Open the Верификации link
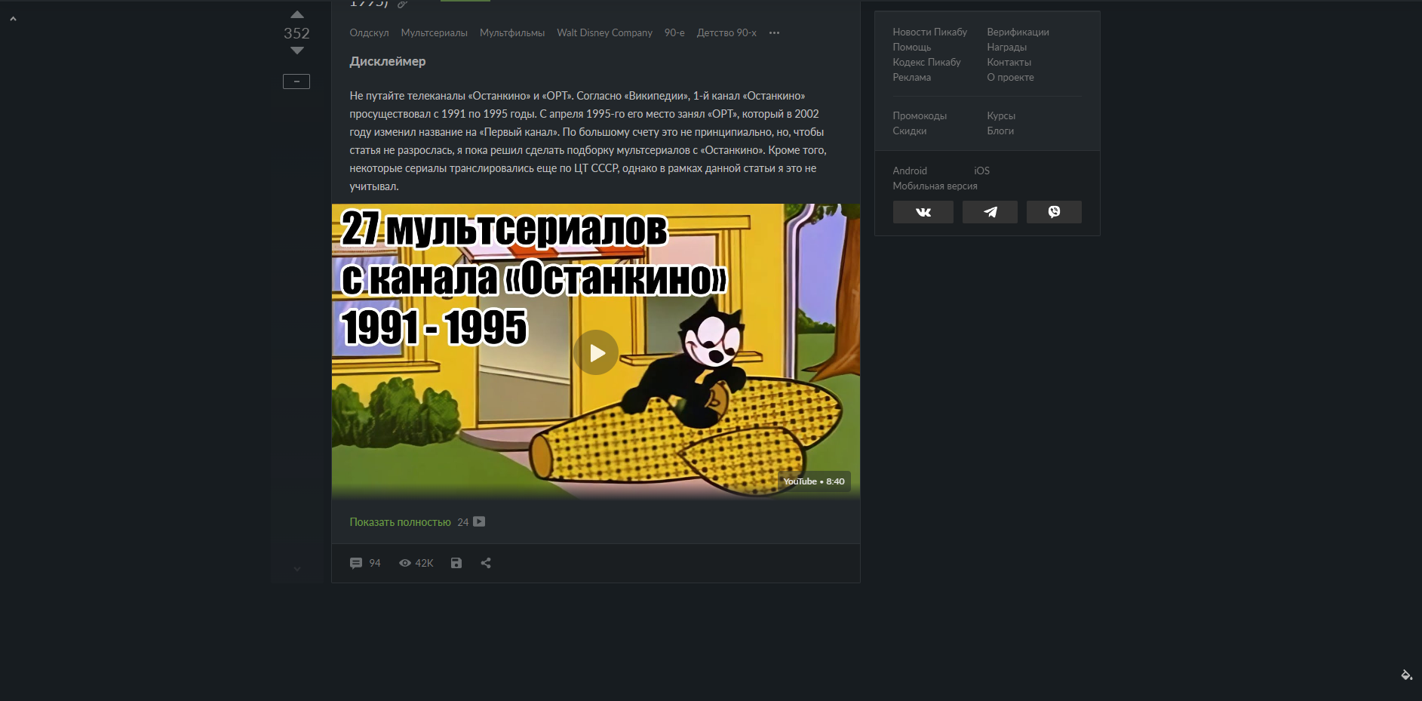This screenshot has height=701, width=1422. tap(1018, 32)
